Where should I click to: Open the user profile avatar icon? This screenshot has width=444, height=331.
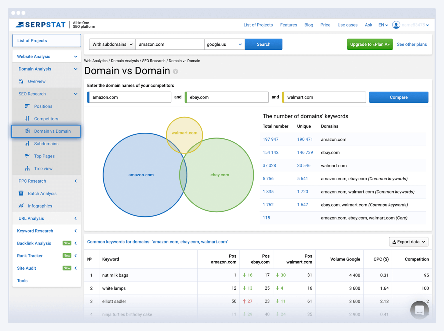point(396,25)
